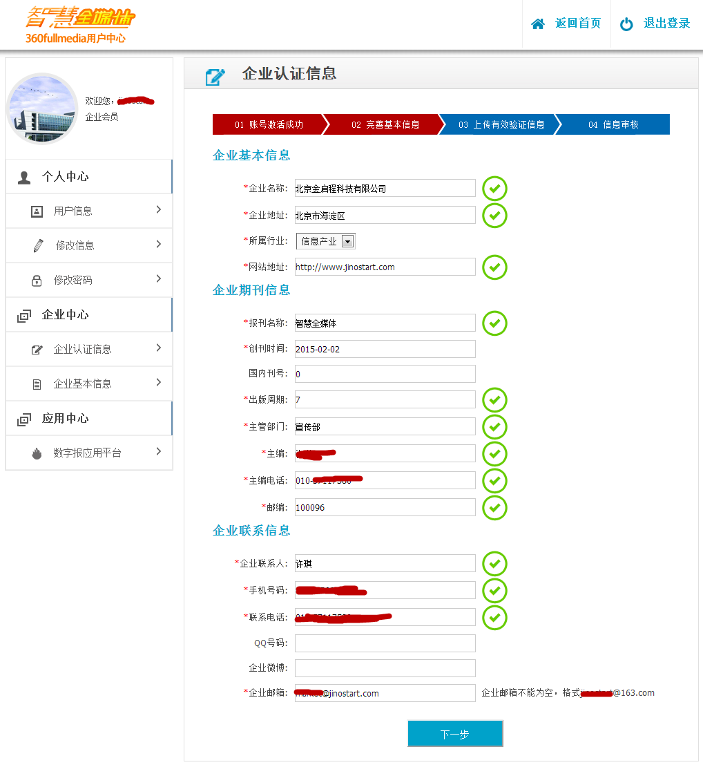Image resolution: width=703 pixels, height=767 pixels.
Task: Click the 数字报应用平台 flame icon
Action: (x=37, y=453)
